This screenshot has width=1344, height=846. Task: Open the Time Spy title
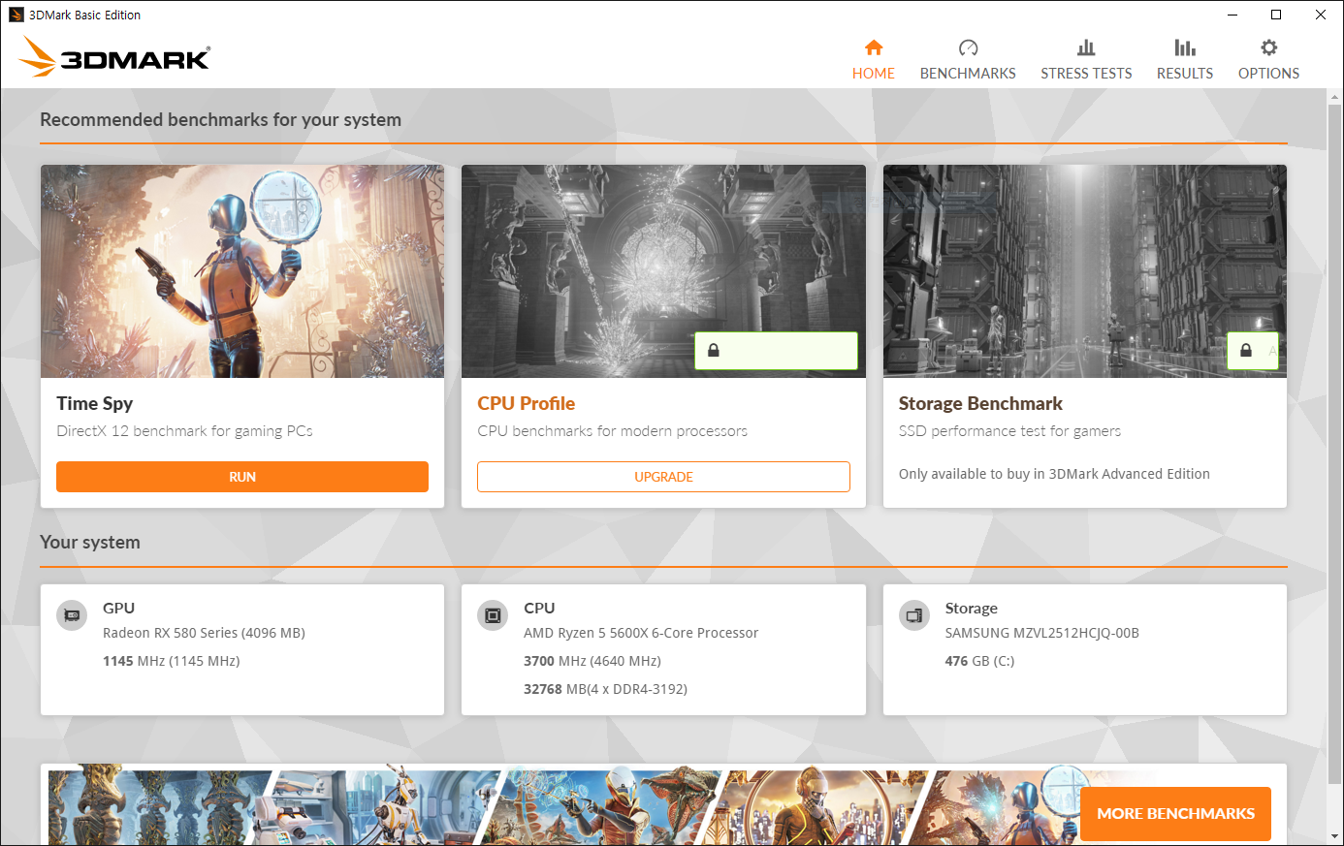tap(94, 404)
